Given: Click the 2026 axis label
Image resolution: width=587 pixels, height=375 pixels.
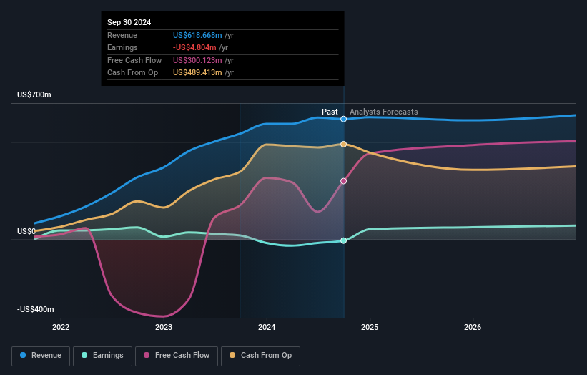Looking at the screenshot, I should click(473, 327).
